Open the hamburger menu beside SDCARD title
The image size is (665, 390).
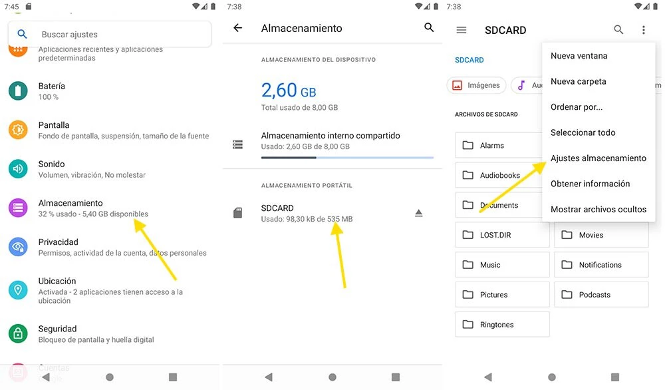[462, 30]
